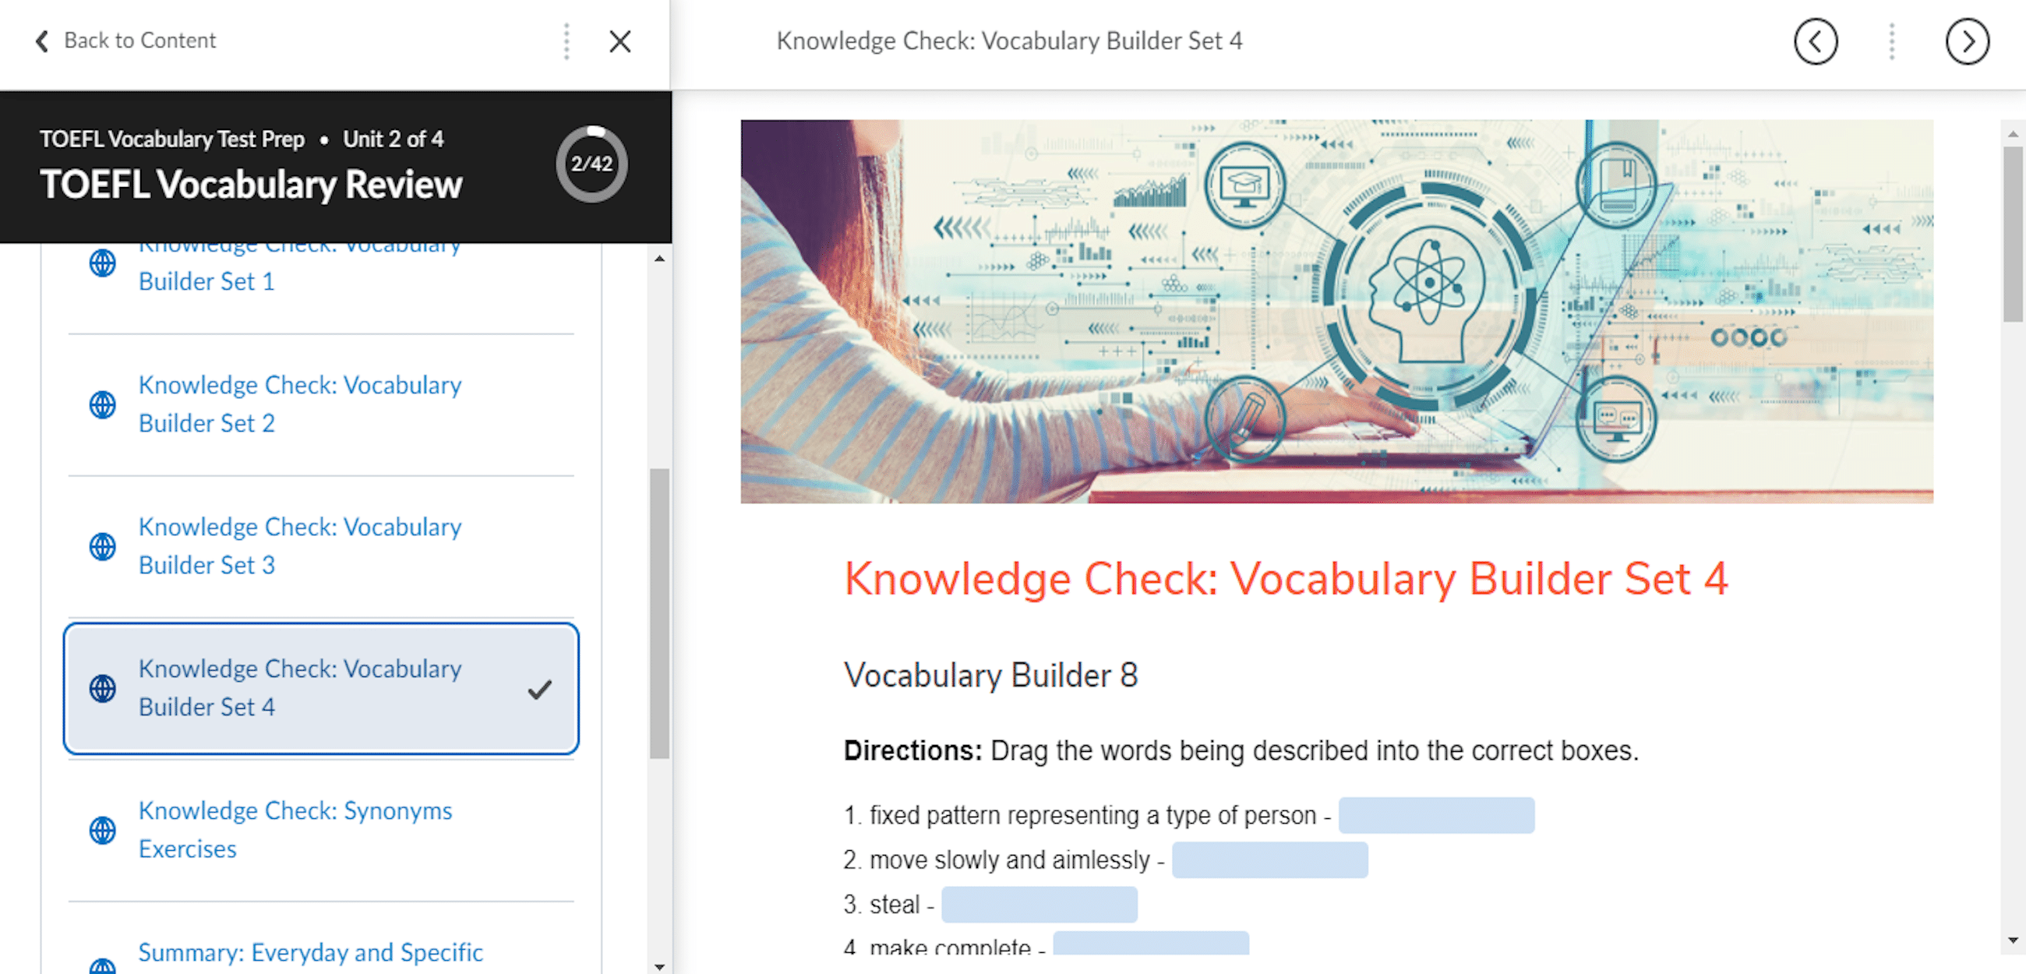Click the globe icon for Builder Set 3
This screenshot has width=2026, height=974.
(102, 546)
